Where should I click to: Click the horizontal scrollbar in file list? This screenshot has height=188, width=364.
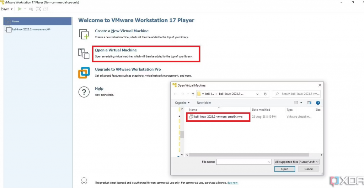[x=249, y=155]
